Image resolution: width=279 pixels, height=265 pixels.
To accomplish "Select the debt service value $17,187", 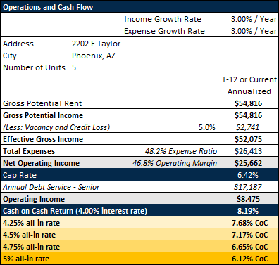I will (x=247, y=187).
